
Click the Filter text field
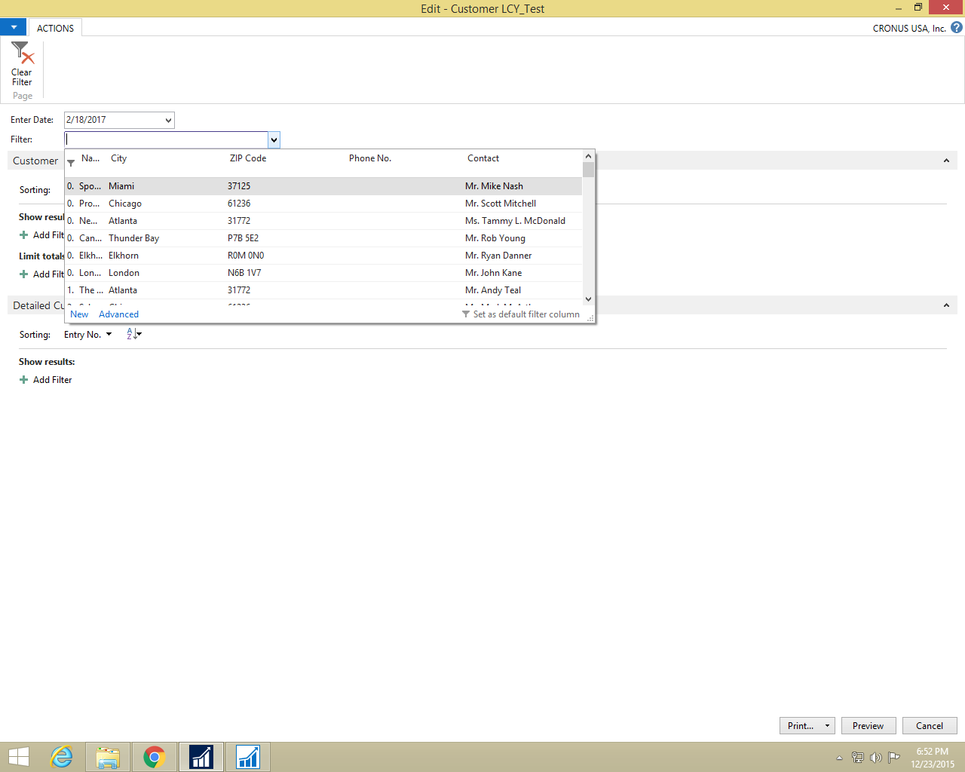tap(166, 139)
